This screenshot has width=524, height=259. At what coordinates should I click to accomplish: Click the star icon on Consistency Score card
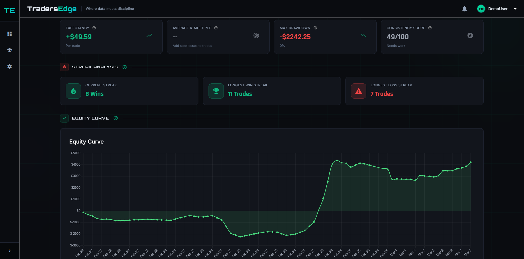pyautogui.click(x=470, y=35)
